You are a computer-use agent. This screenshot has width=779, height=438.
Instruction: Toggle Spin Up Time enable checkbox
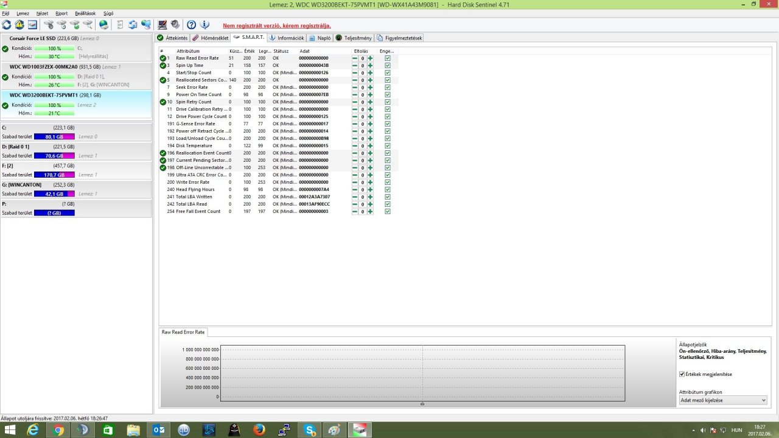388,65
